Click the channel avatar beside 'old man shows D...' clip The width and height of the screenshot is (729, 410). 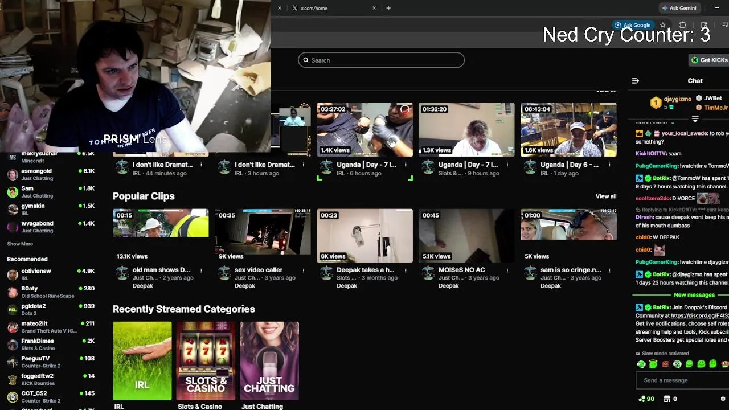122,274
